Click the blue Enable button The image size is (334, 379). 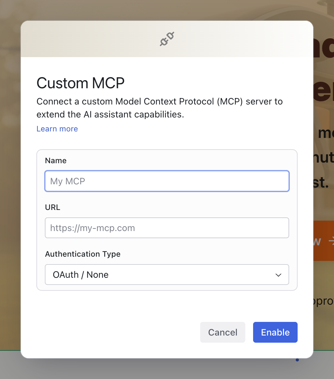click(275, 332)
